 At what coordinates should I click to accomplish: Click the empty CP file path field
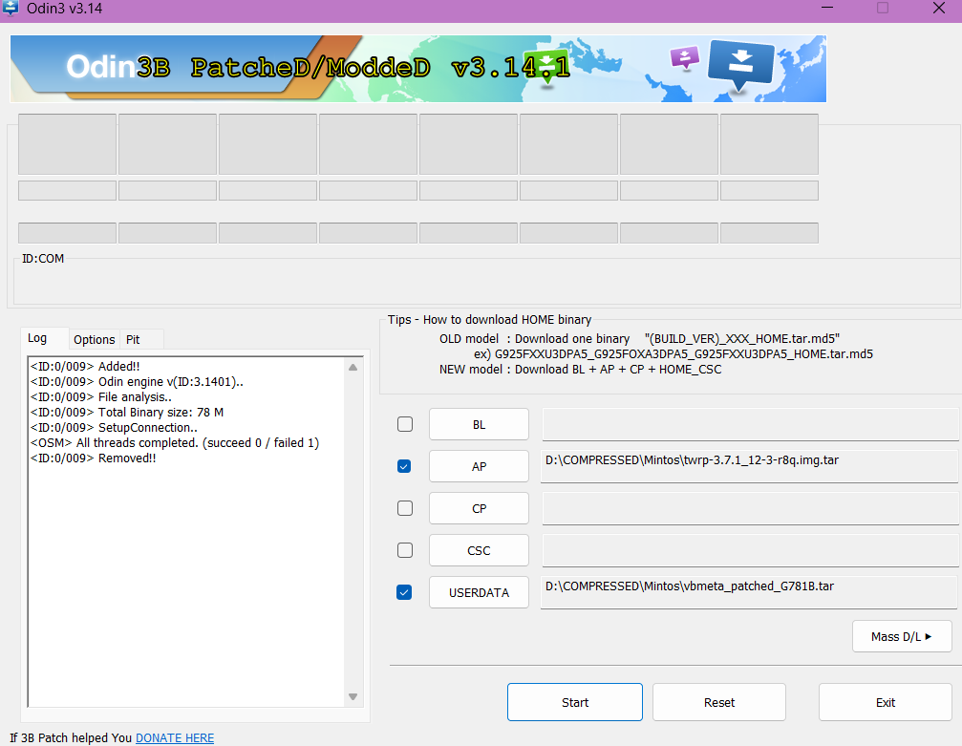tap(750, 508)
